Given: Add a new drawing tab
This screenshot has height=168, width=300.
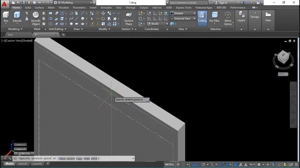Looking at the screenshot, I should 63,35.
